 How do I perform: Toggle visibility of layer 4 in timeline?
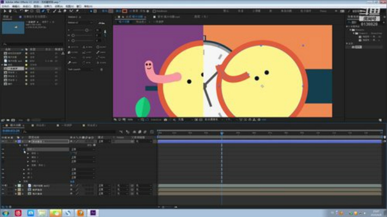point(3,193)
